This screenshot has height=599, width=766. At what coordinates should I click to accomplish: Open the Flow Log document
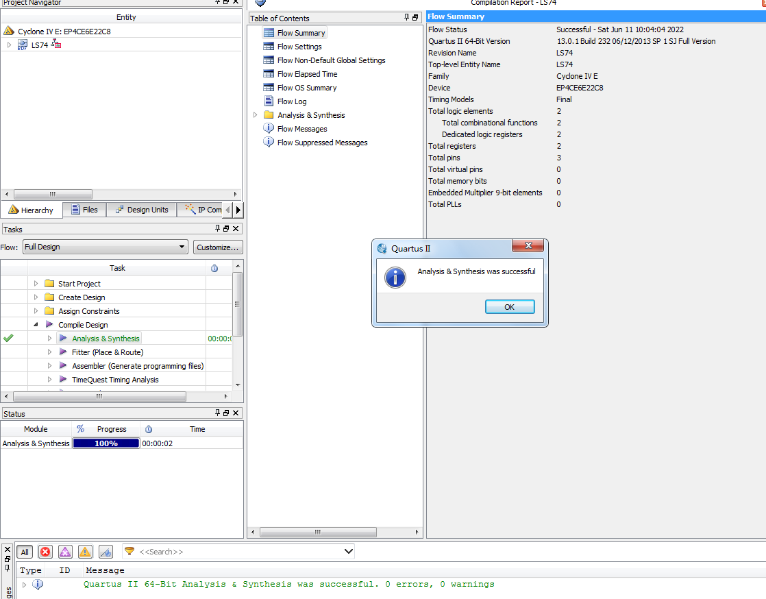point(292,101)
